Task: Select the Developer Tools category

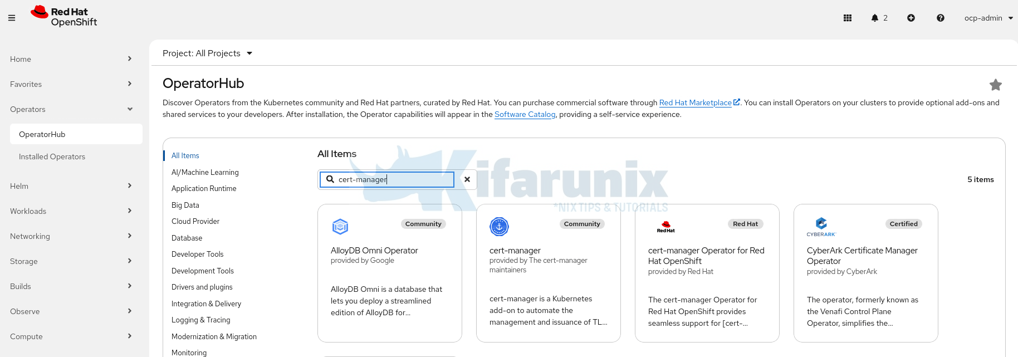Action: (x=197, y=254)
